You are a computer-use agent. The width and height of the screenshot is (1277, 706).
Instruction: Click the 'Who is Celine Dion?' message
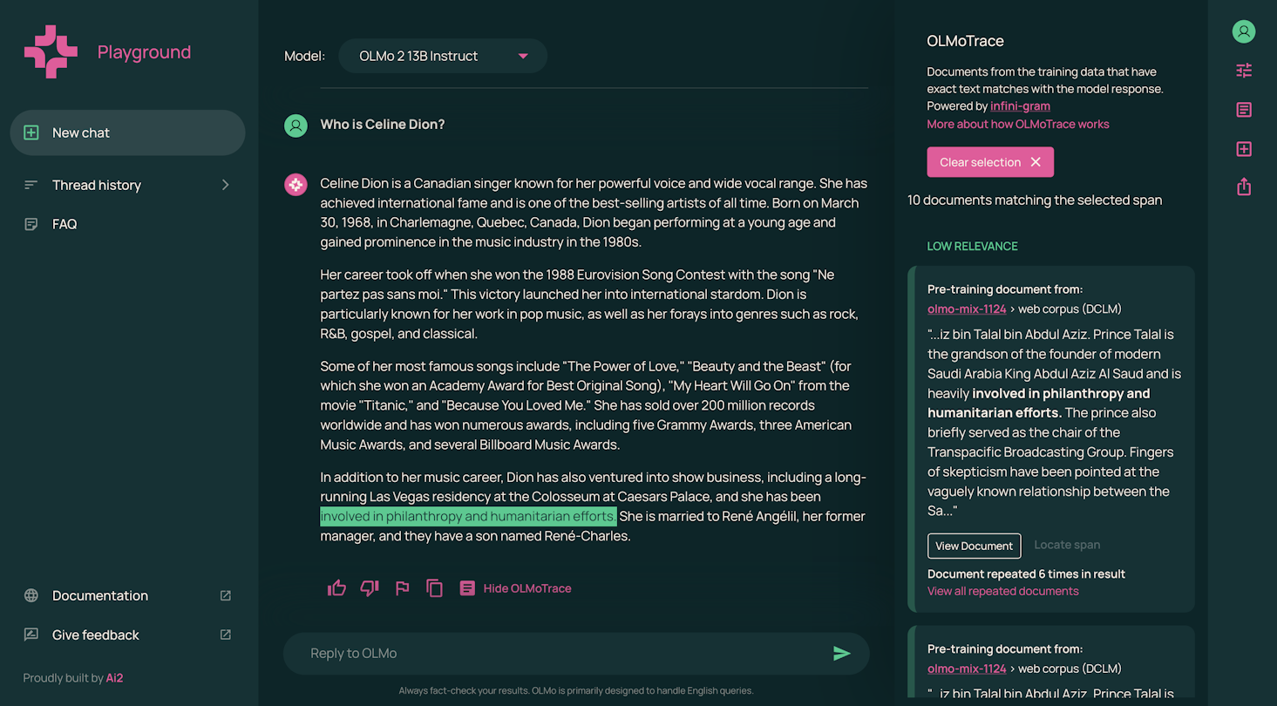383,125
